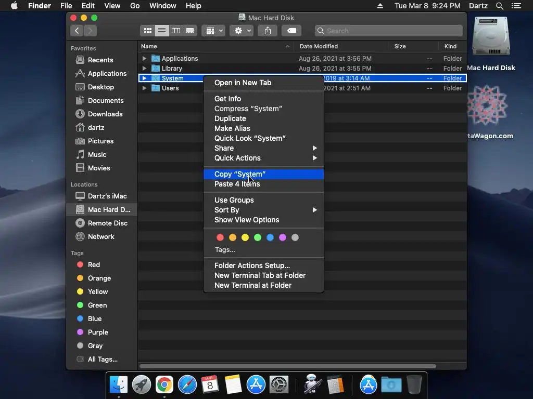Switch to gallery view in toolbar

click(x=190, y=31)
